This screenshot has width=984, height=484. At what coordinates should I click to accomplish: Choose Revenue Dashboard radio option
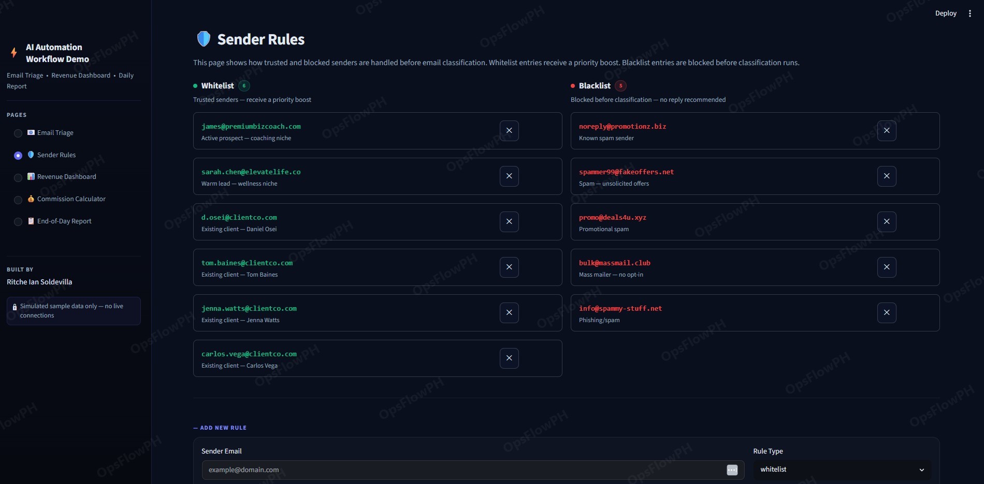pos(18,178)
